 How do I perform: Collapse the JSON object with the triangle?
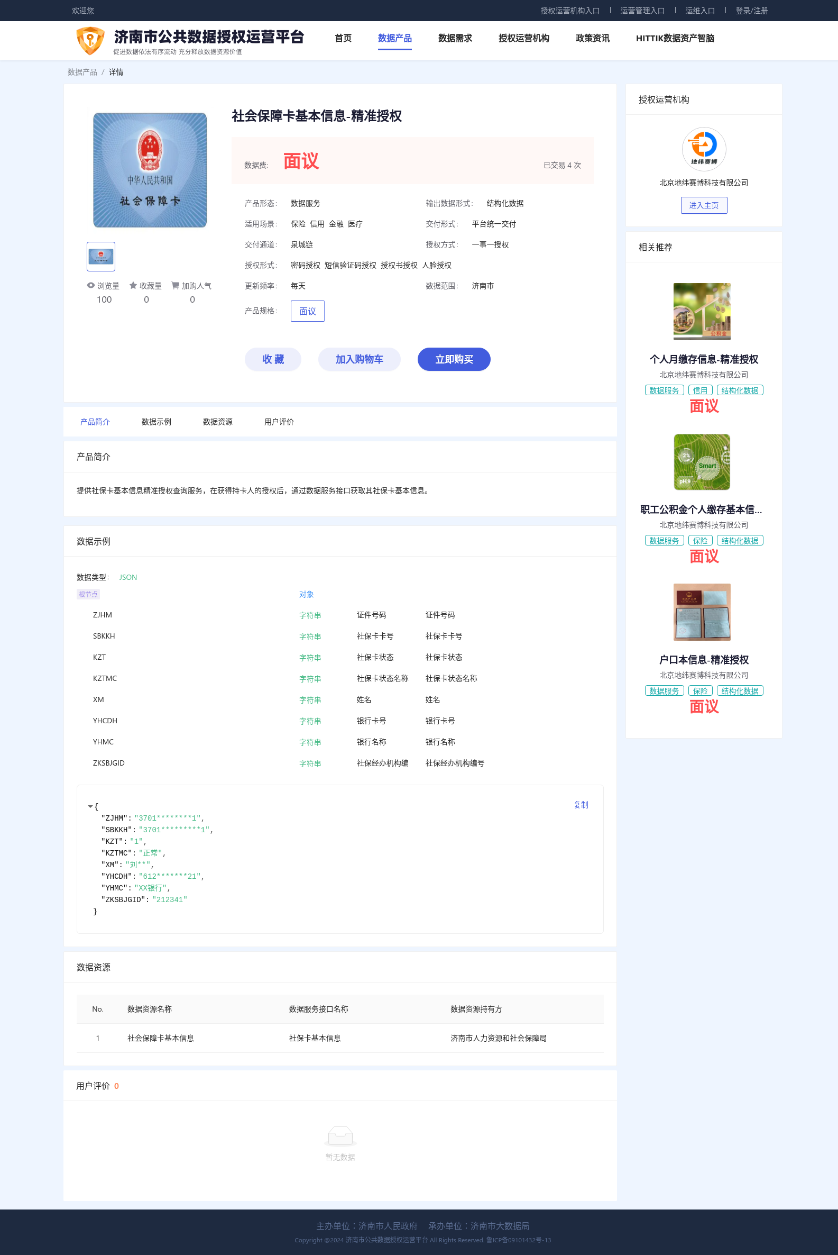90,806
